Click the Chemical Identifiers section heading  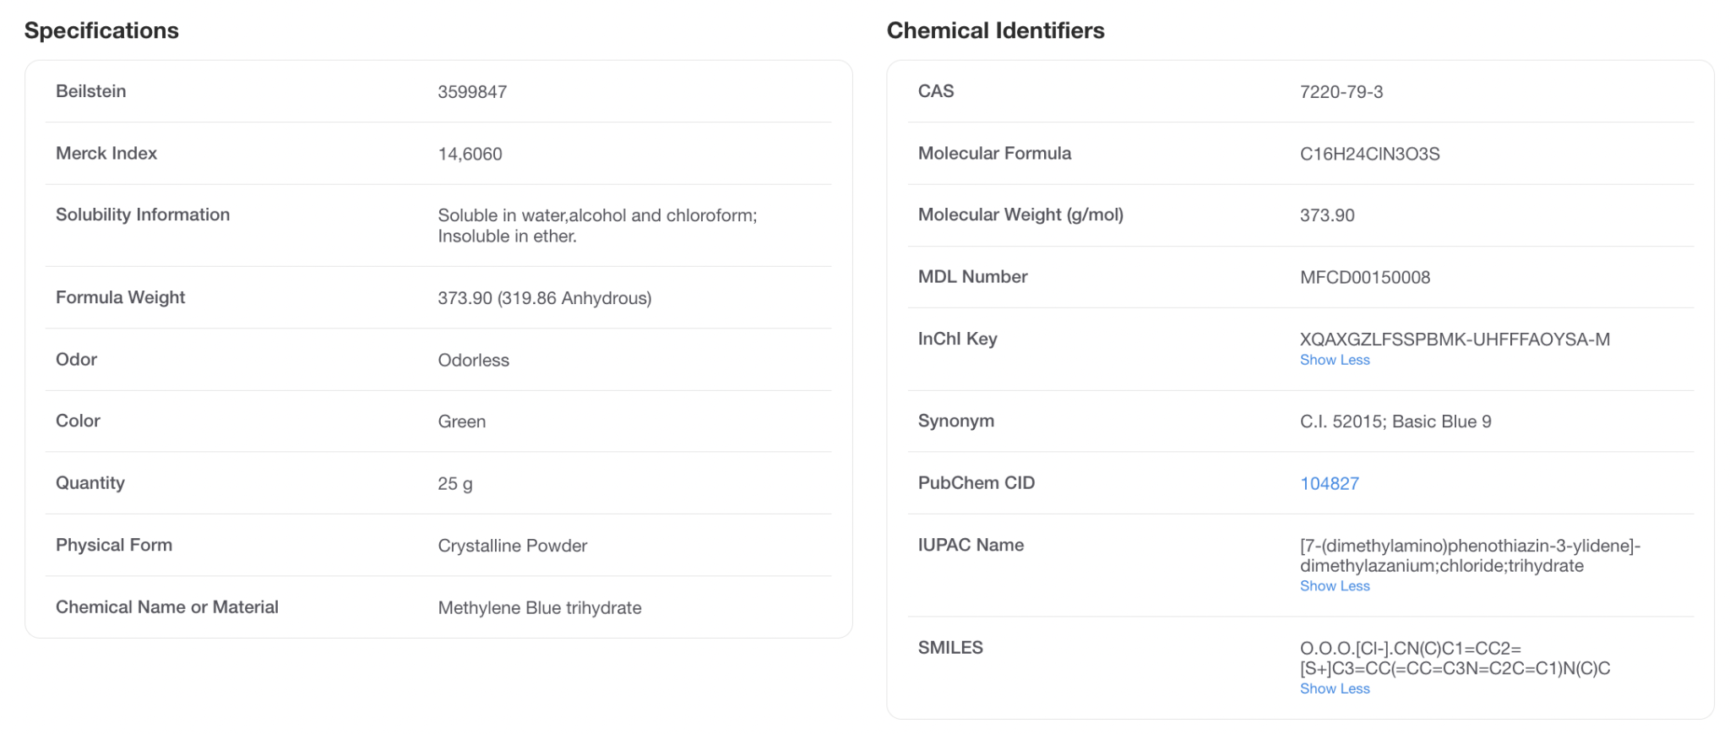pyautogui.click(x=995, y=30)
